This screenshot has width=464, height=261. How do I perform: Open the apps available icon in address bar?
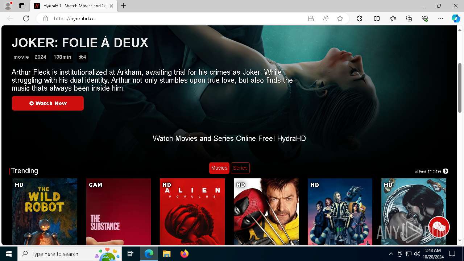[311, 18]
